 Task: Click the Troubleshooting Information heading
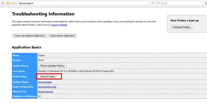point(43,14)
